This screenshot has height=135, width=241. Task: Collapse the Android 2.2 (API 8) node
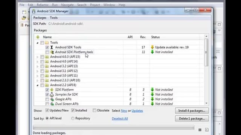pos(38,85)
